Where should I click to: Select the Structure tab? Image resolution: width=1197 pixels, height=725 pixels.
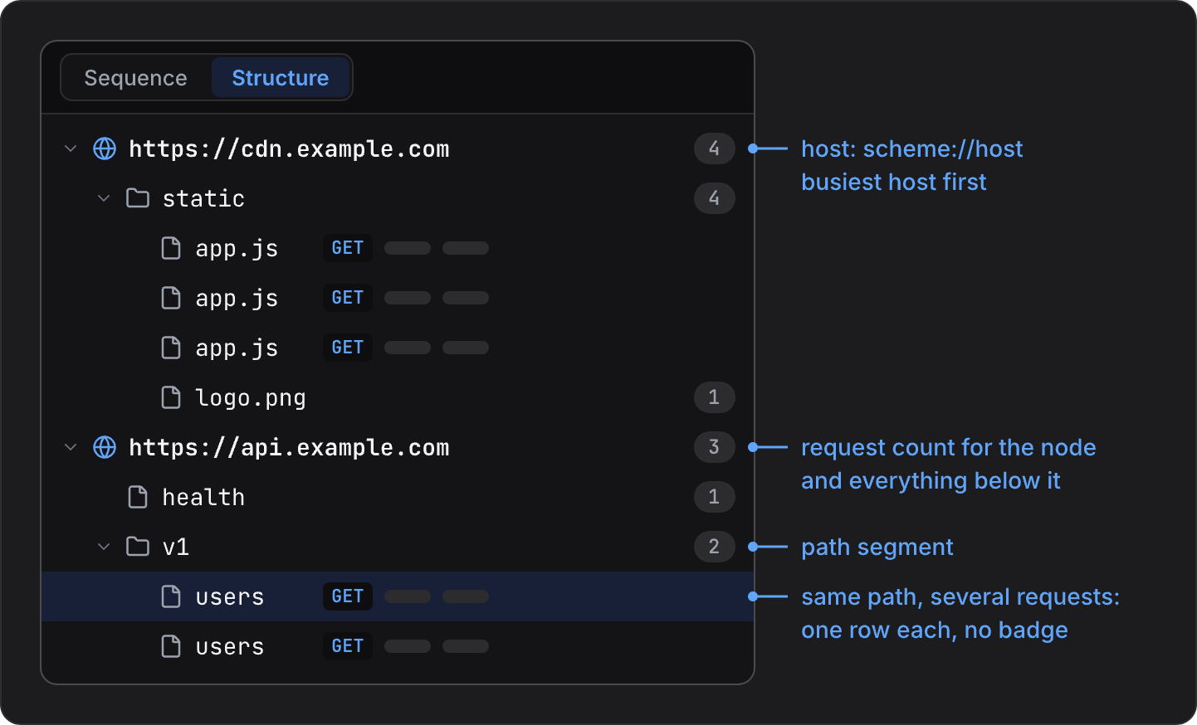(281, 78)
